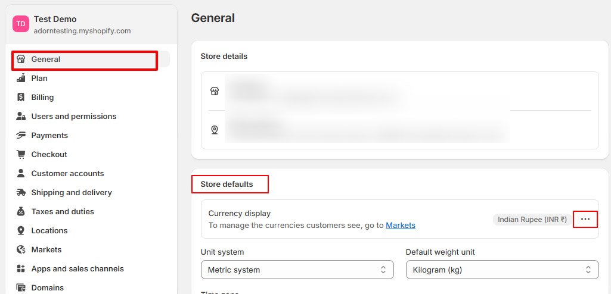
Task: Expand the Default weight unit dropdown
Action: pos(502,270)
